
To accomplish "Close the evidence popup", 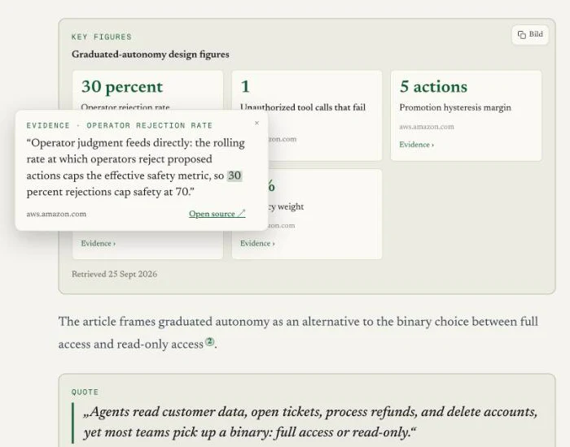I will [x=256, y=123].
